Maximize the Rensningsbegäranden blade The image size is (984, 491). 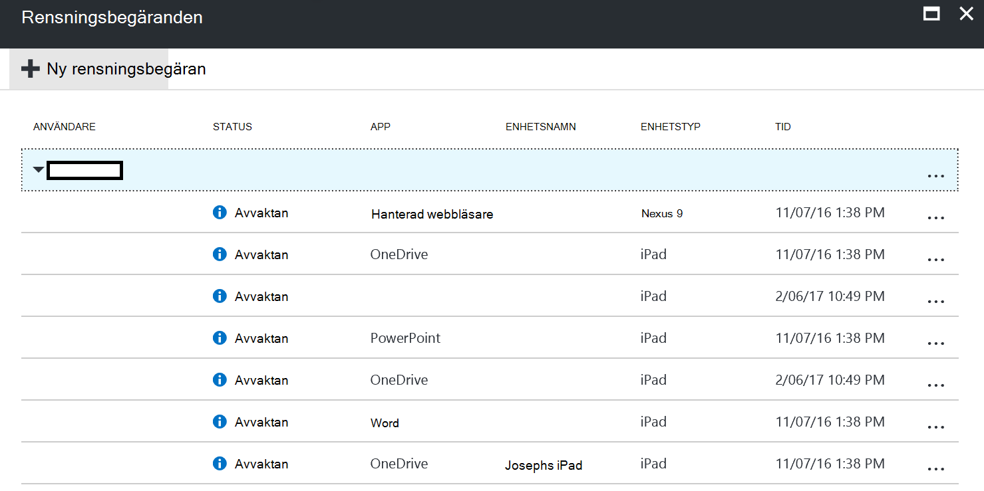click(x=931, y=14)
